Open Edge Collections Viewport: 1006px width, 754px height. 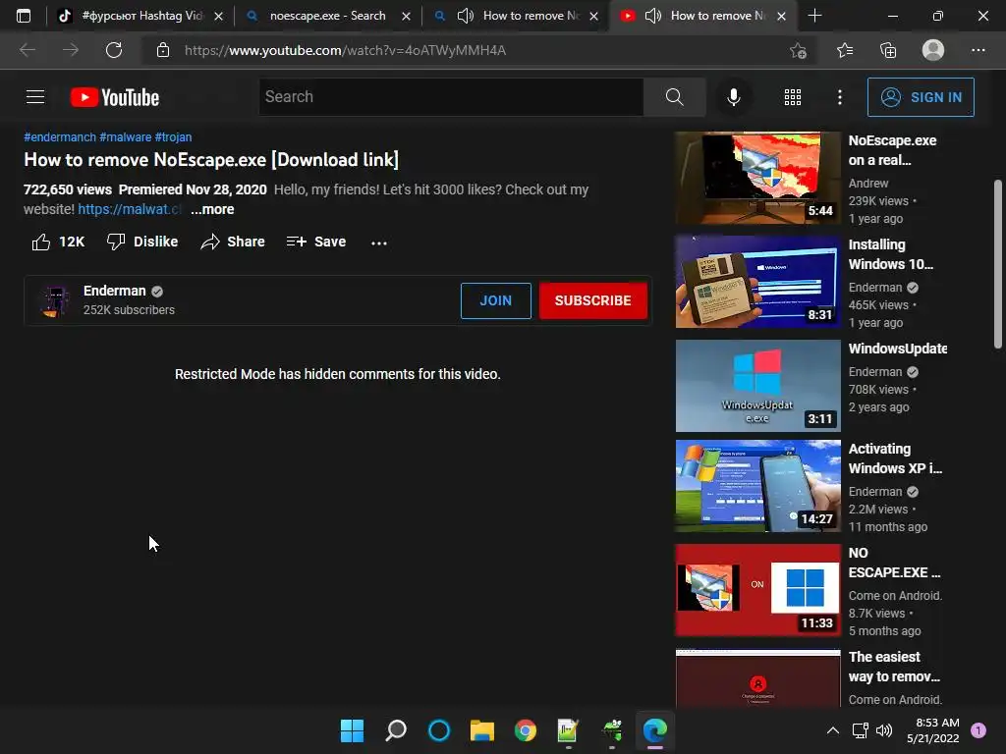[x=888, y=50]
